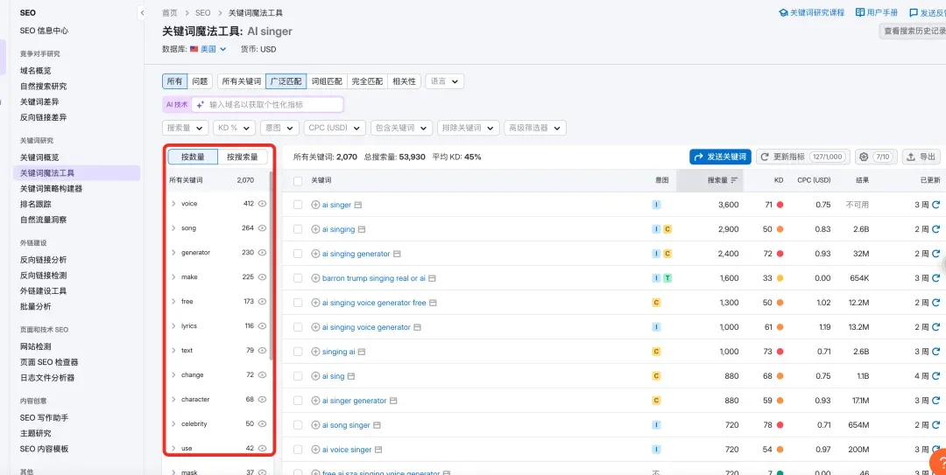Click the 导出 export button
The width and height of the screenshot is (946, 475).
[921, 157]
